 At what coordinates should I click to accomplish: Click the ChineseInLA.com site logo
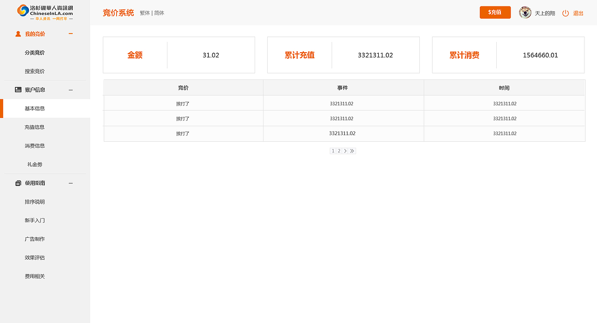pos(45,12)
